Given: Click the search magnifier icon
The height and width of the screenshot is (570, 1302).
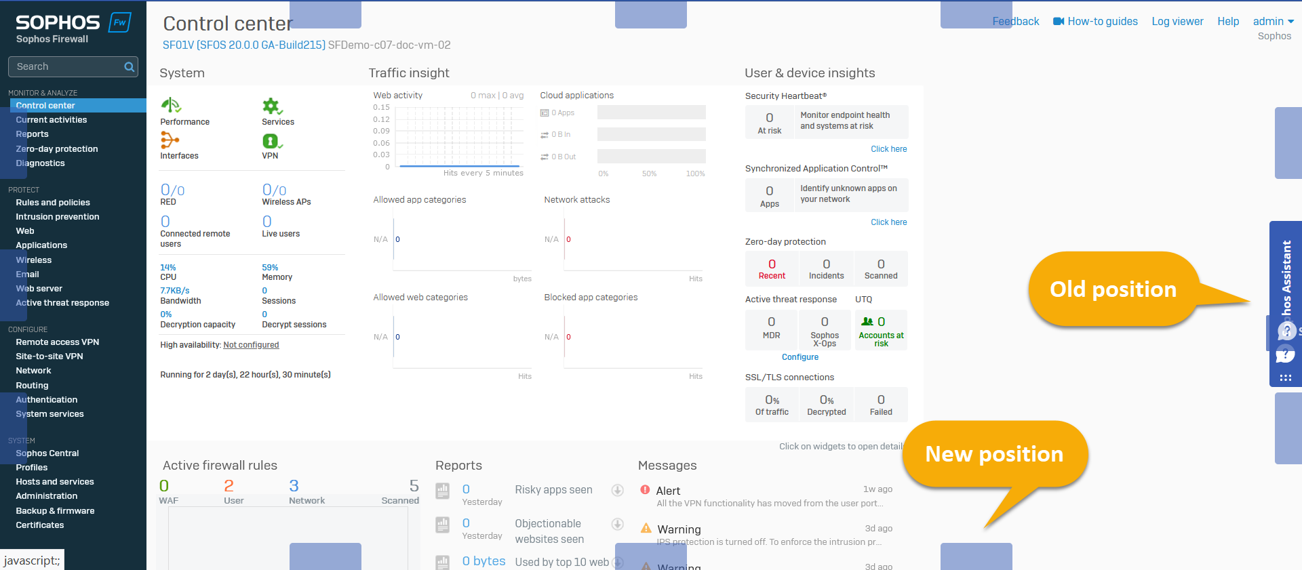Looking at the screenshot, I should 129,67.
